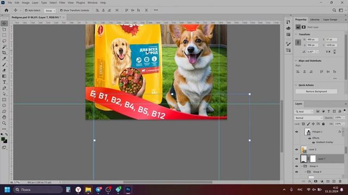348x195 pixels.
Task: Add layer mask at Layers panel bottom
Action: click(315, 181)
